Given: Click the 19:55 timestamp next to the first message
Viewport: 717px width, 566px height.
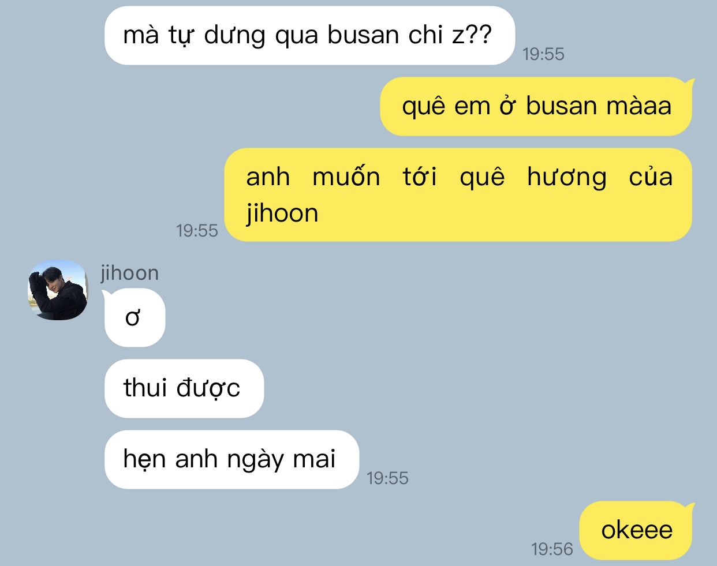Looking at the screenshot, I should point(543,54).
